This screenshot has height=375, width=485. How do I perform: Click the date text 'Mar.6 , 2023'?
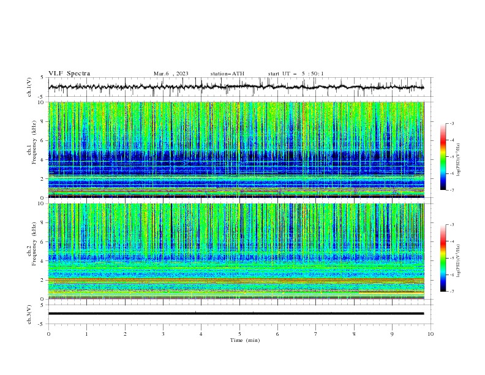click(x=171, y=74)
